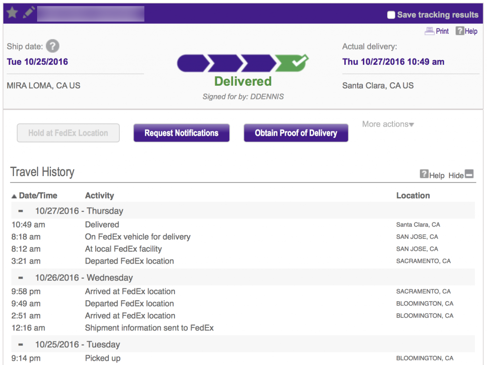Image resolution: width=487 pixels, height=365 pixels.
Task: Click Obtain Proof of Delivery button
Action: click(x=296, y=133)
